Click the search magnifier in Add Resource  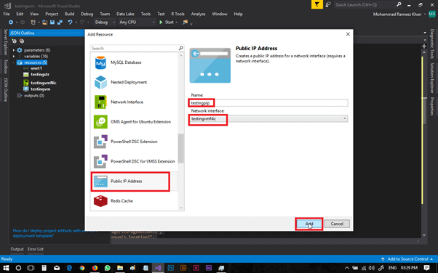pos(180,48)
